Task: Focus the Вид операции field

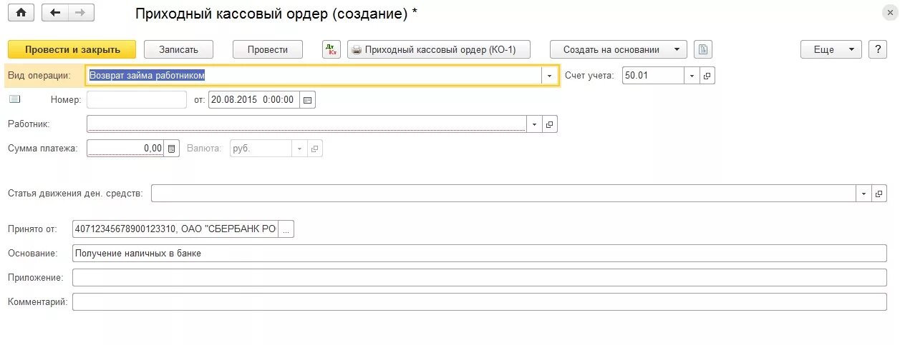Action: coord(314,75)
